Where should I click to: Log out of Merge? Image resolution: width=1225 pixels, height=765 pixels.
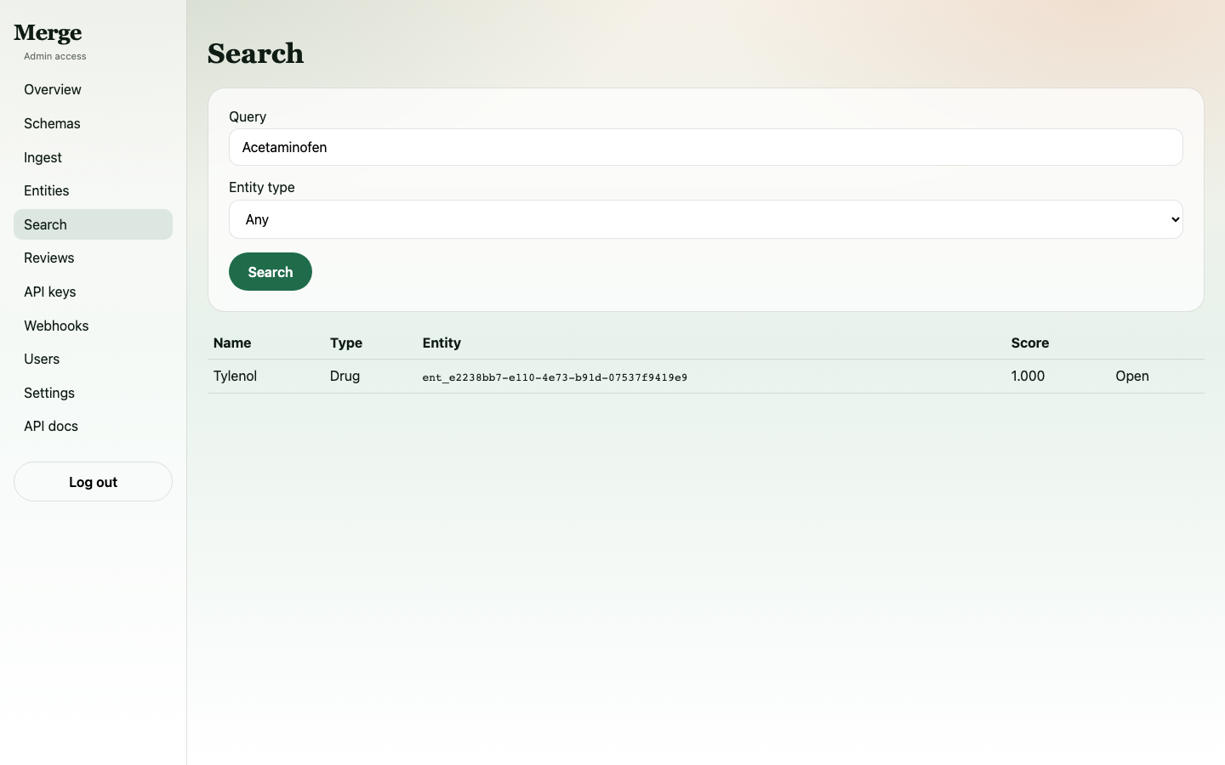pos(93,482)
